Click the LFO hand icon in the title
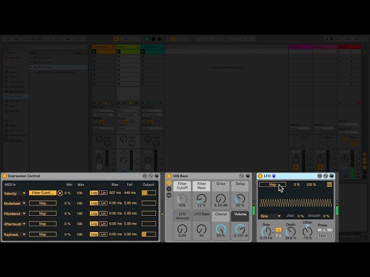 [273, 176]
